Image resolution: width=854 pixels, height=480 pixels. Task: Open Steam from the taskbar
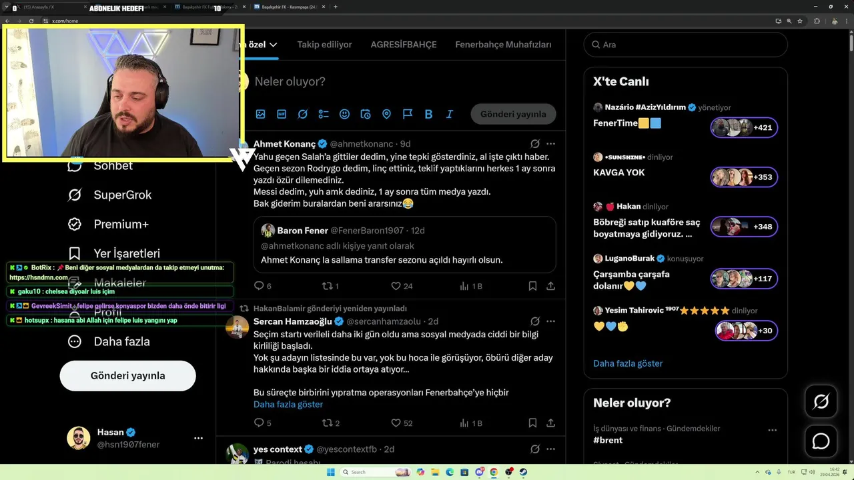(524, 472)
